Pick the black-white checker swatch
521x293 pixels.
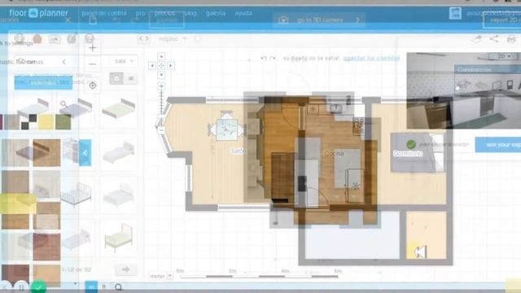(x=28, y=122)
